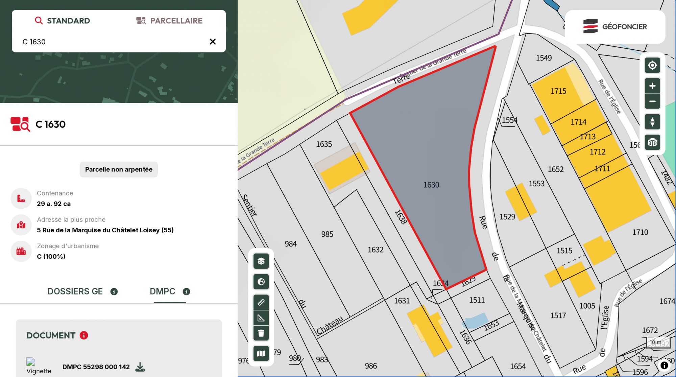Select the distance ruler measure tool
Image resolution: width=676 pixels, height=377 pixels.
click(261, 302)
